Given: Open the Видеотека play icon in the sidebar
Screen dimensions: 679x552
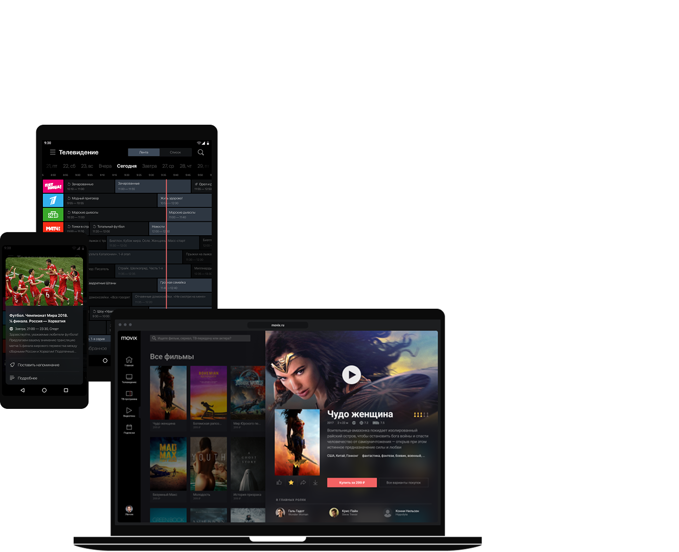Looking at the screenshot, I should pyautogui.click(x=129, y=410).
